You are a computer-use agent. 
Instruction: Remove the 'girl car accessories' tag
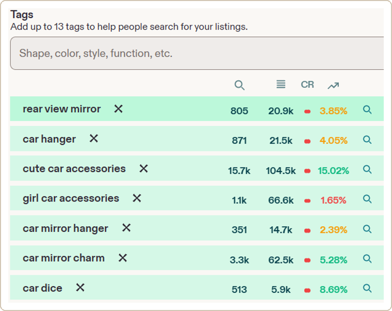137,198
